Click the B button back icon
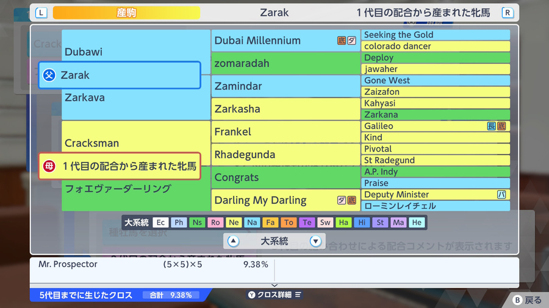This screenshot has width=549, height=308. [x=517, y=300]
